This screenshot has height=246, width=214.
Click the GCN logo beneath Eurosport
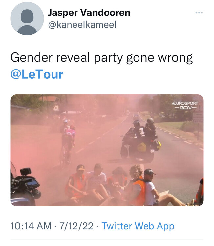pyautogui.click(x=185, y=108)
